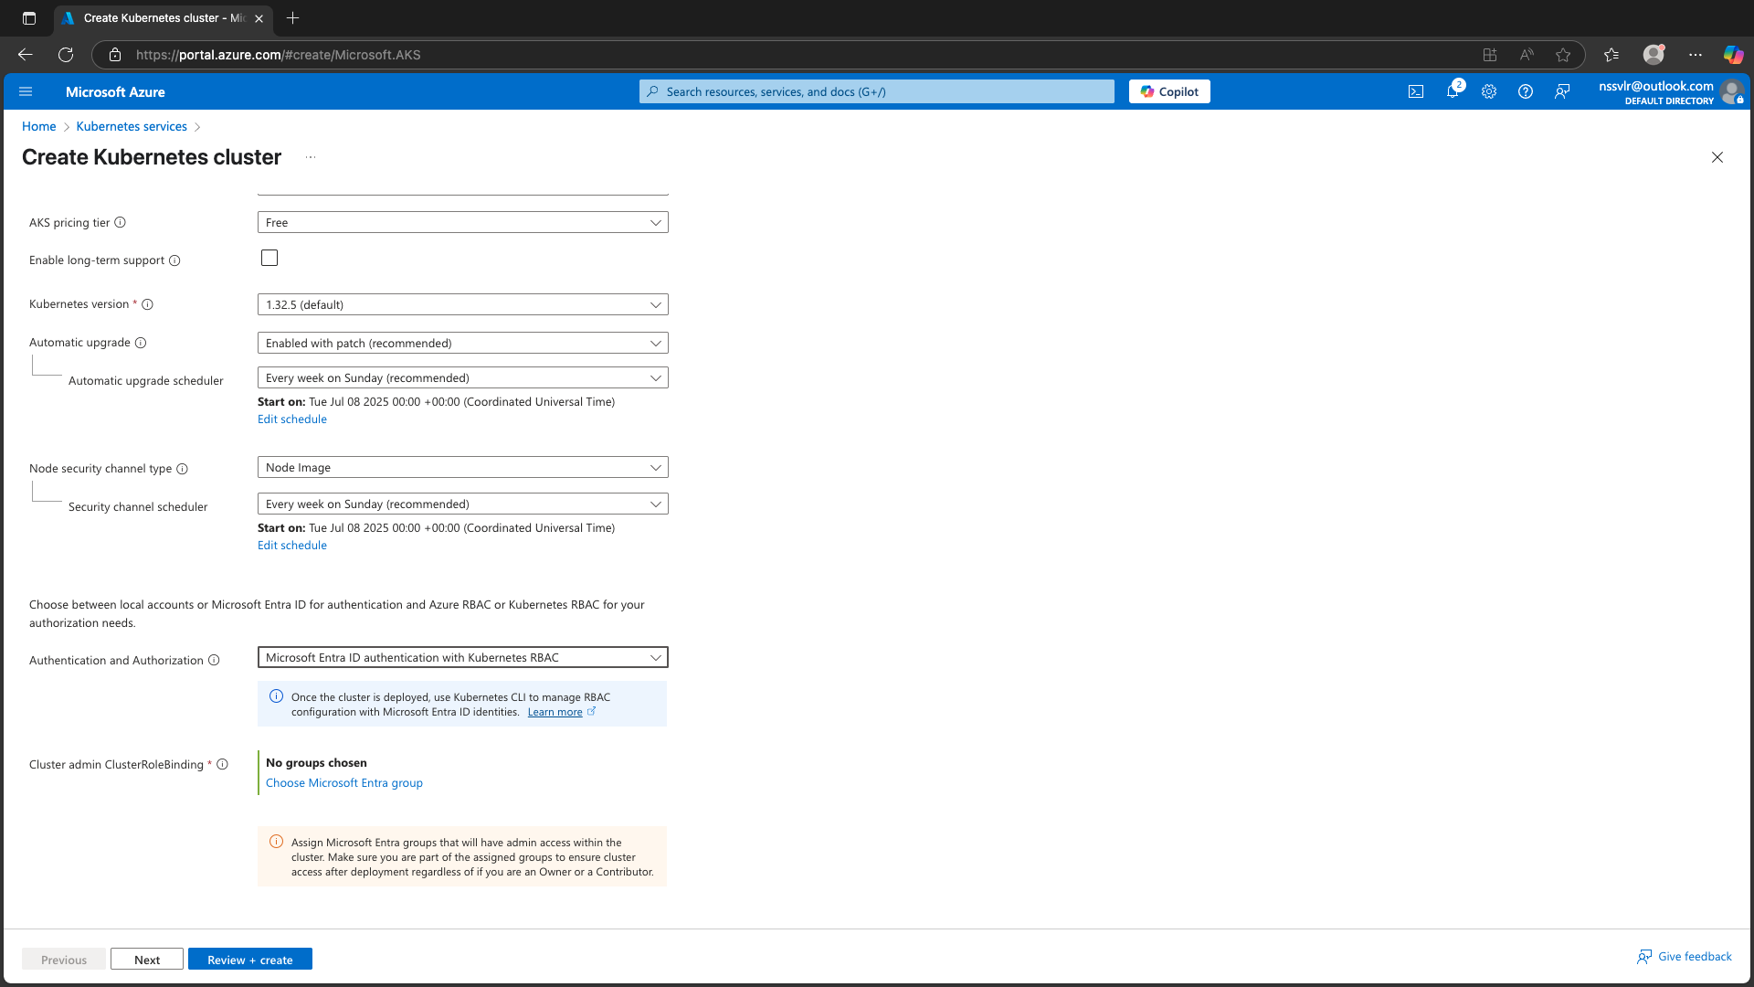The width and height of the screenshot is (1754, 987).
Task: Click the Review + create button
Action: (249, 959)
